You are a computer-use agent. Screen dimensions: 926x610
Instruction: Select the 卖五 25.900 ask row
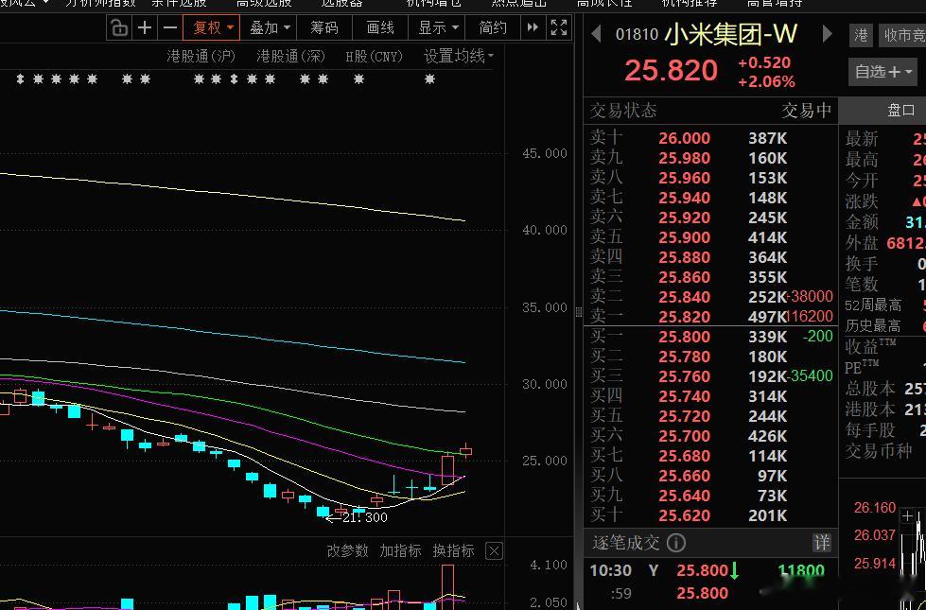[710, 237]
